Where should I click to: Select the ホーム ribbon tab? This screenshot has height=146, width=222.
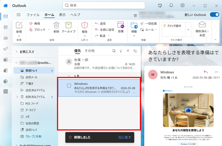[49, 15]
